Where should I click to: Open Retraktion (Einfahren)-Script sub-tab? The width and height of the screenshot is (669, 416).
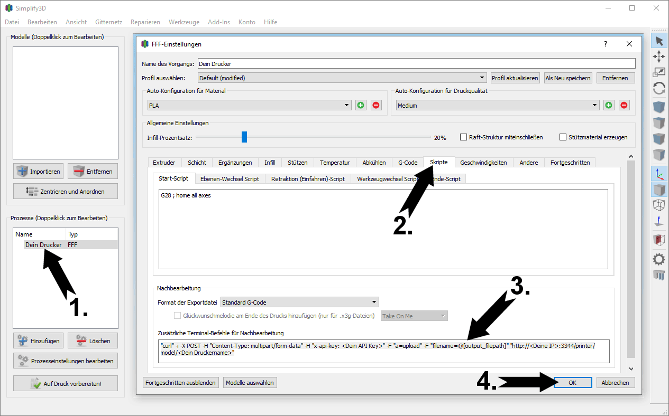pos(308,179)
